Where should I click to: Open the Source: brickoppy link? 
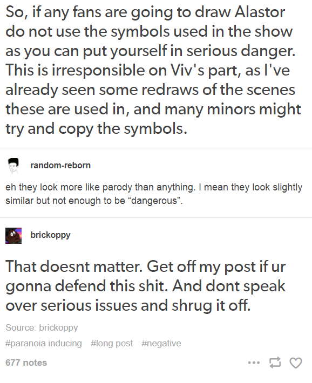coord(42,327)
